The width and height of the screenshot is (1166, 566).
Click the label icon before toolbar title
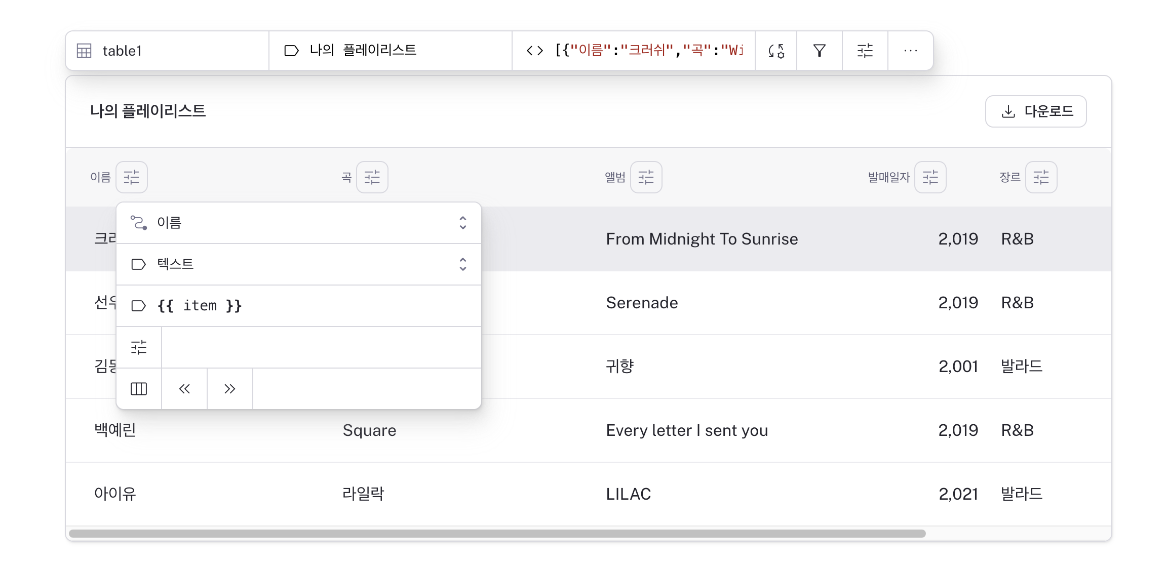point(291,51)
